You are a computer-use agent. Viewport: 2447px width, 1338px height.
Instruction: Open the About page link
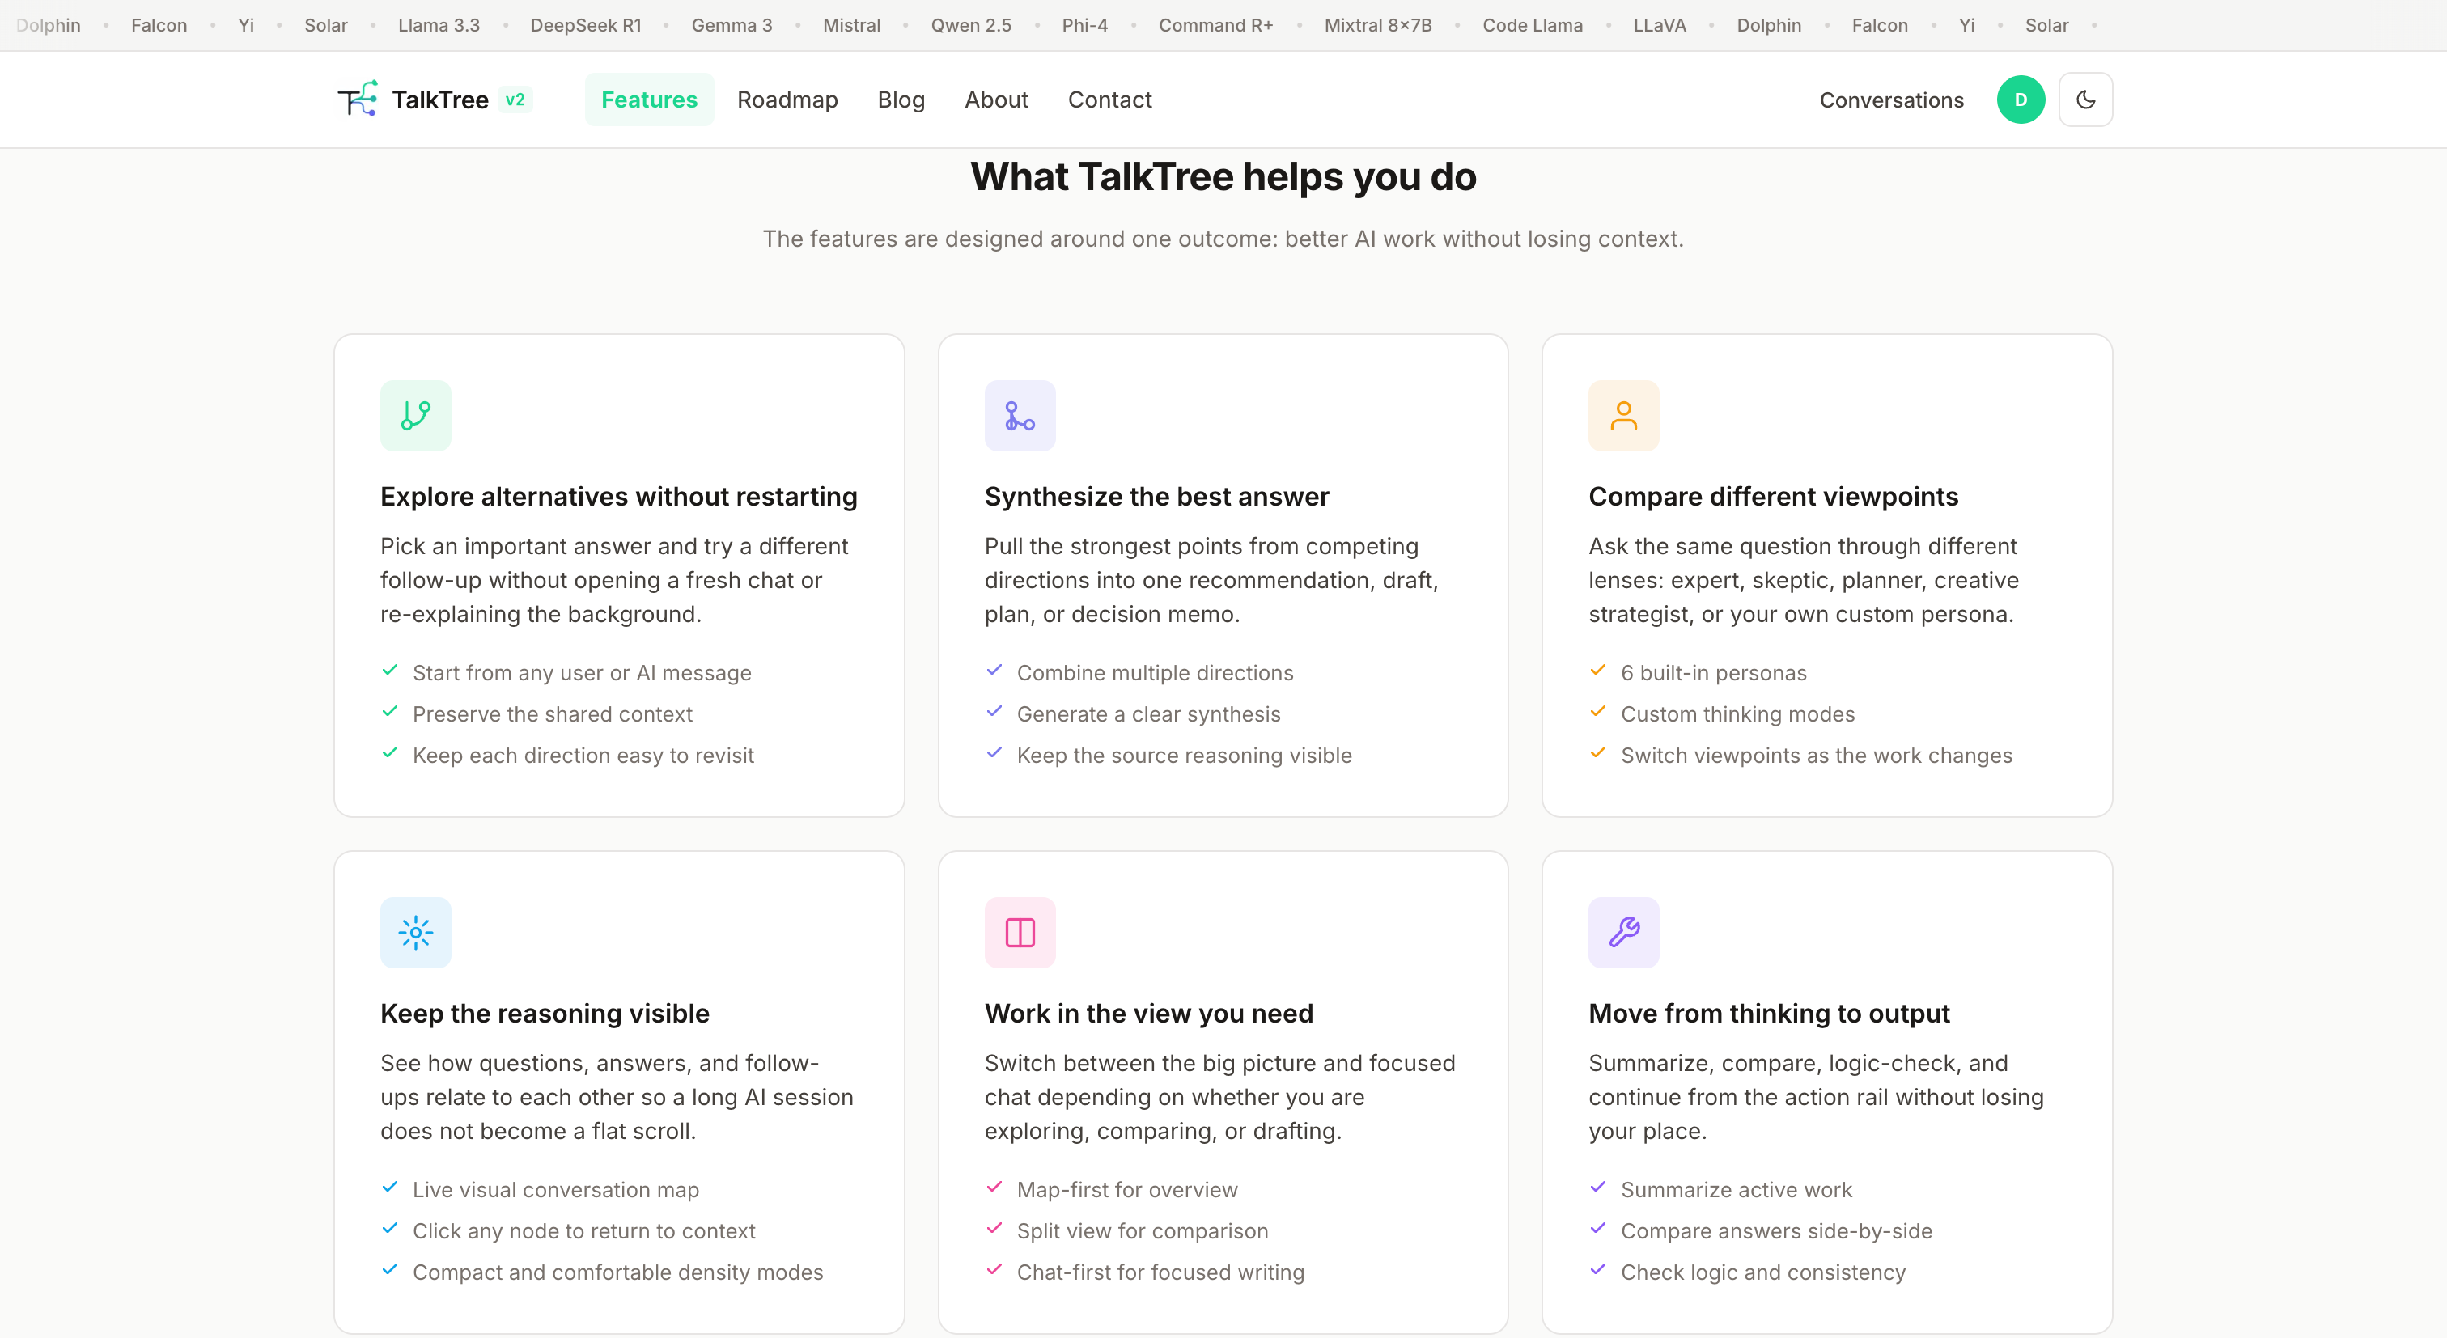click(x=995, y=99)
